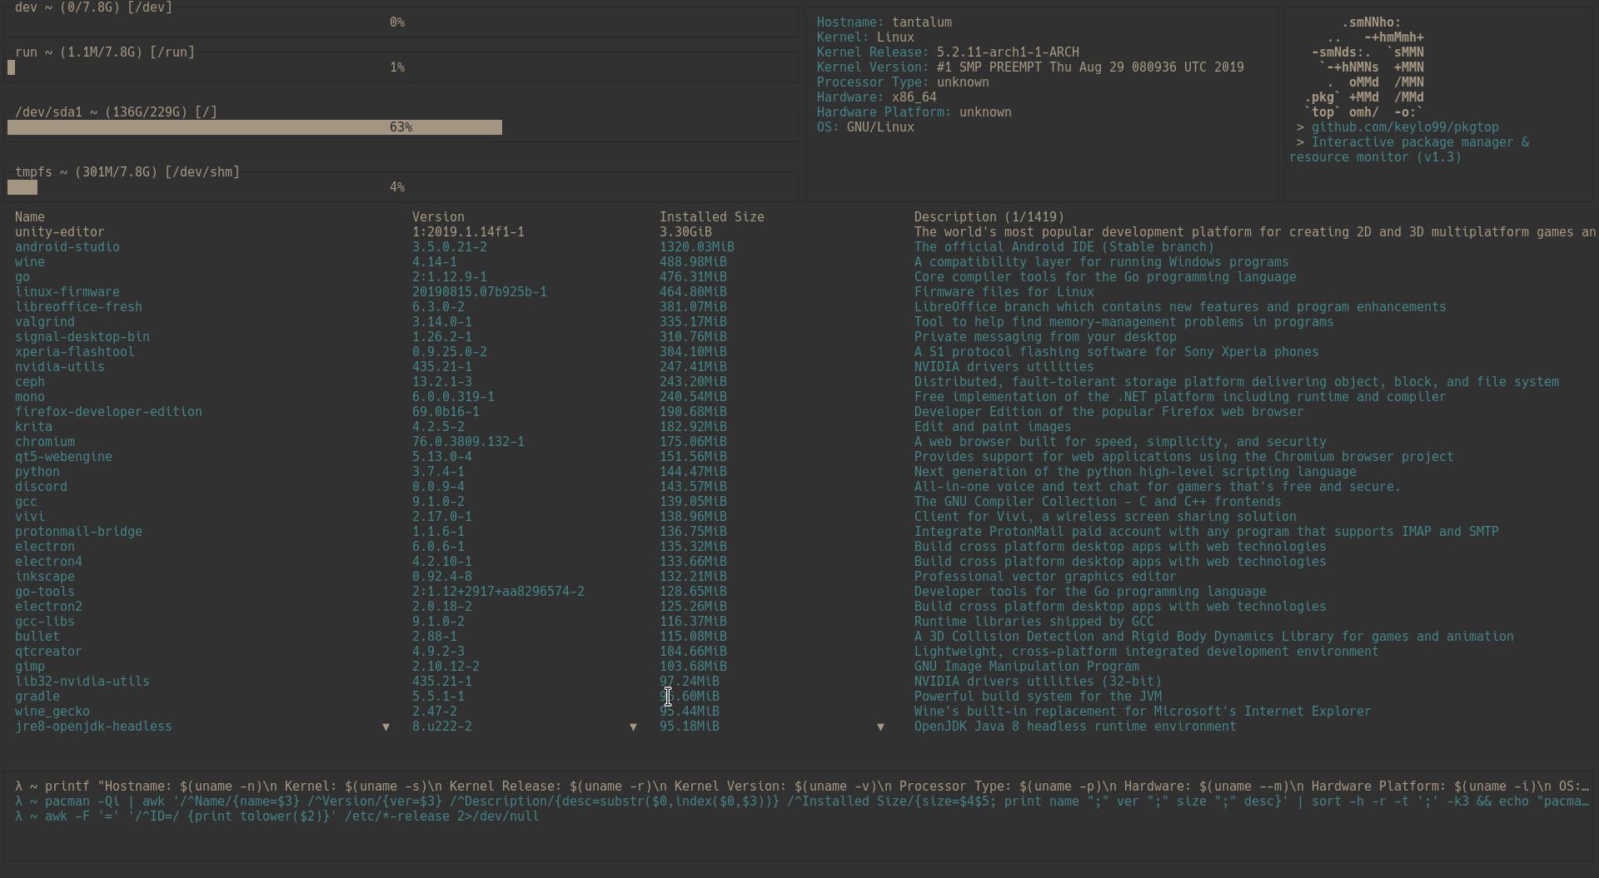Click the 1320.03MiB size value

[697, 247]
